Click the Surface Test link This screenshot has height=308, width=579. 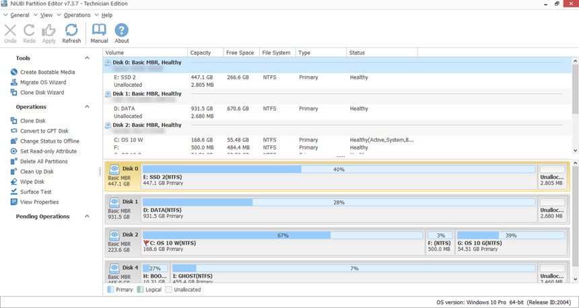click(x=36, y=192)
